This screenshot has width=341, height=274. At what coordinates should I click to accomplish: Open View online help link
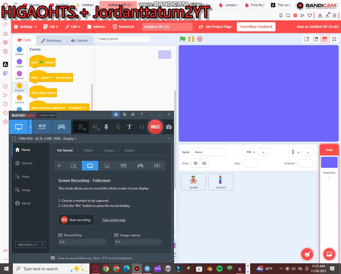point(114,220)
